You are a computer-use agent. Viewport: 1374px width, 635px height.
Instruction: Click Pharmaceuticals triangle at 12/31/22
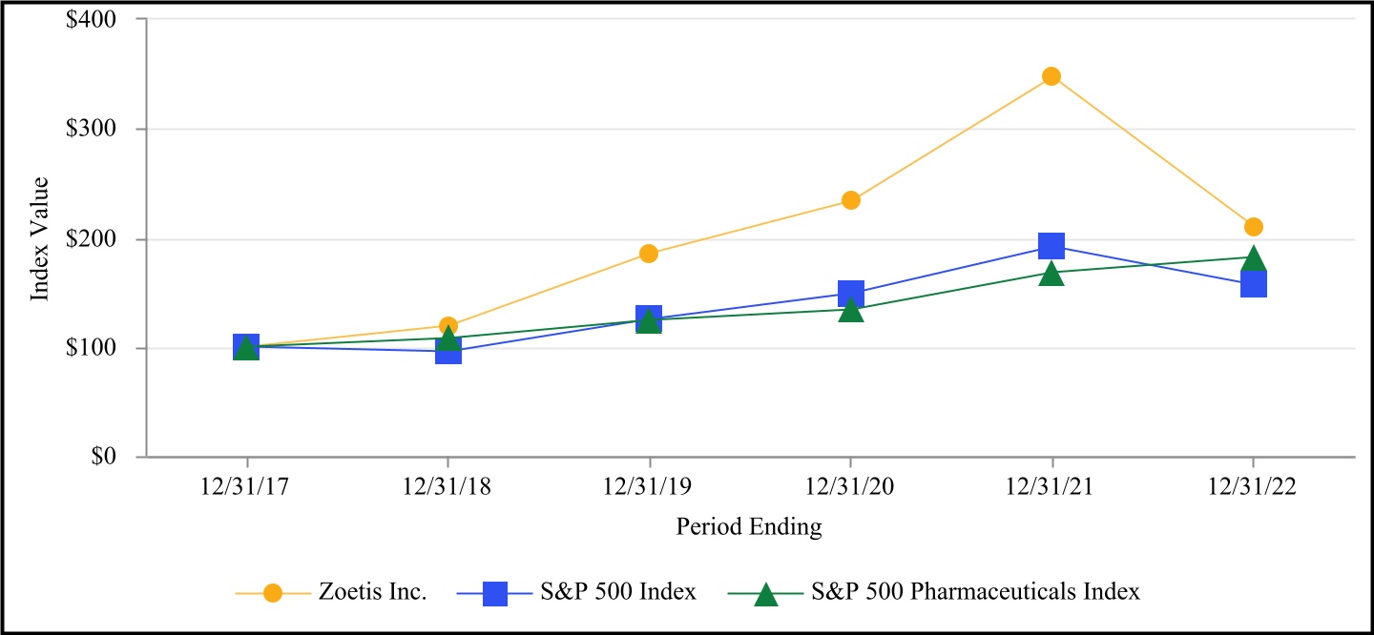click(1254, 259)
